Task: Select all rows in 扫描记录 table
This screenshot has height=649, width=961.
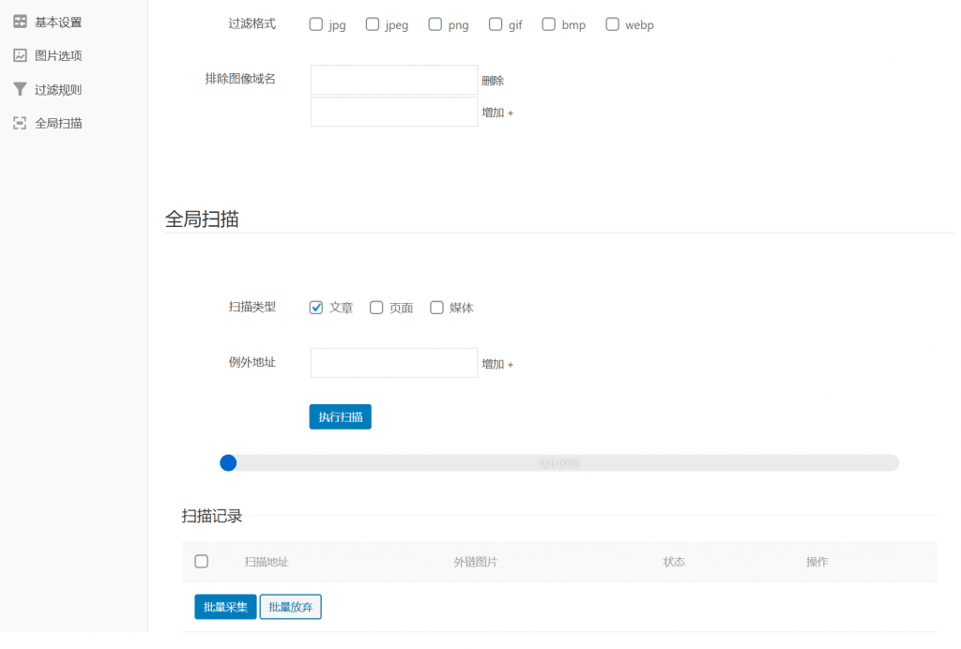Action: pyautogui.click(x=201, y=561)
